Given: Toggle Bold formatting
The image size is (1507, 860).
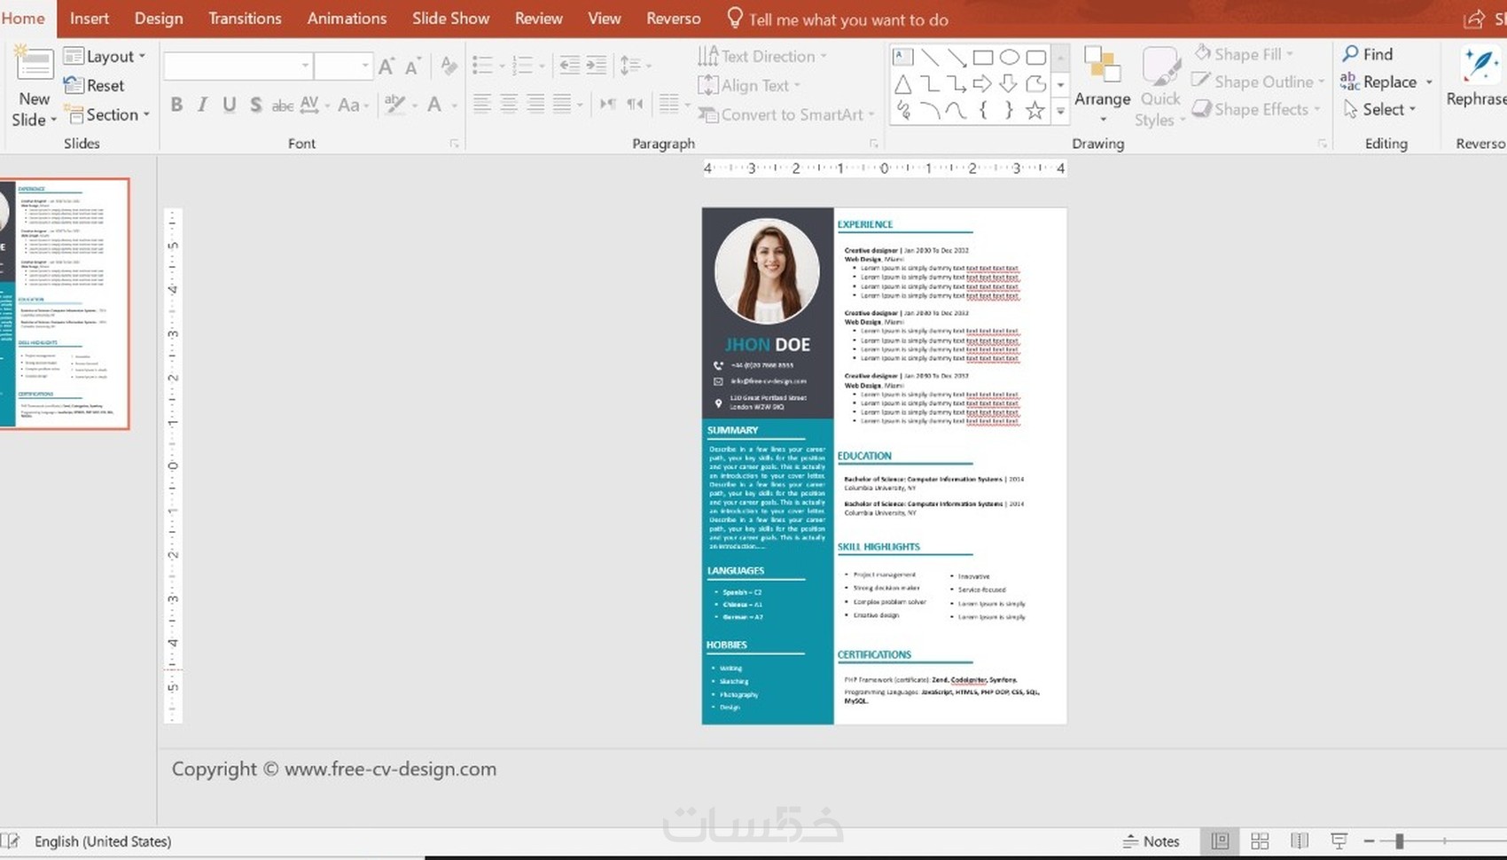Looking at the screenshot, I should click(176, 105).
